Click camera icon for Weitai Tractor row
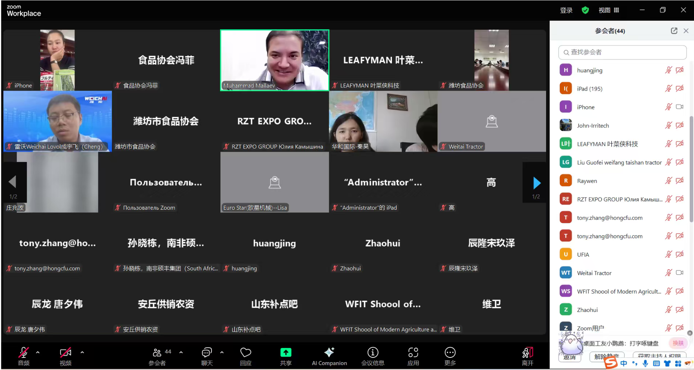This screenshot has width=694, height=370. pos(679,272)
